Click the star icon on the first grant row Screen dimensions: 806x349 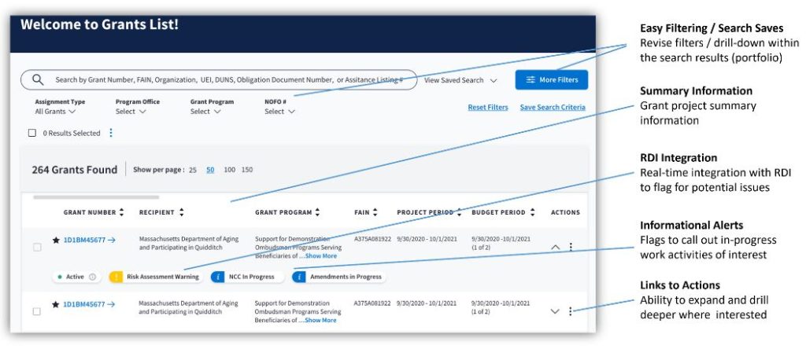click(56, 240)
